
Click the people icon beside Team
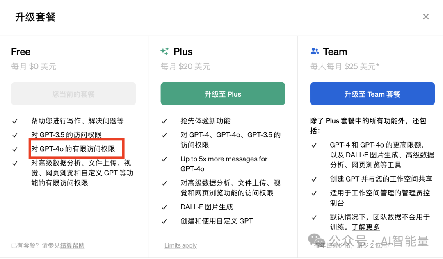coord(315,52)
